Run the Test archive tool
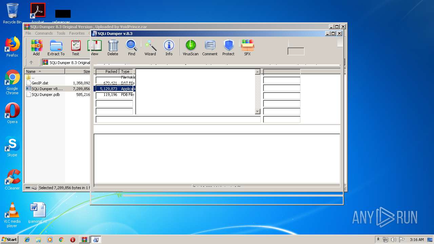Viewport: 434px width, 244px height. [x=76, y=47]
